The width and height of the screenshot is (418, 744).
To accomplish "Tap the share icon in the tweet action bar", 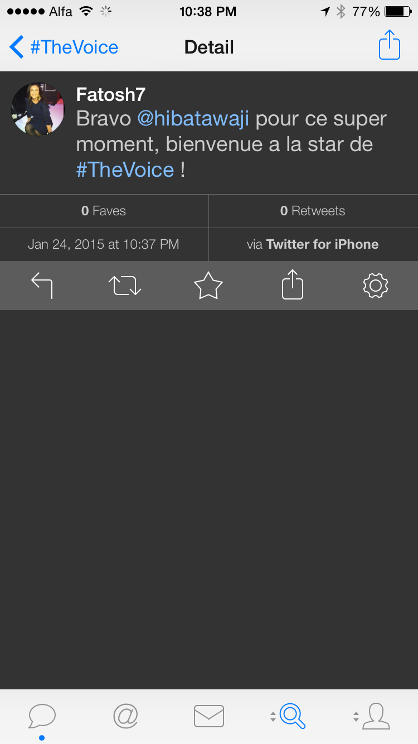I will (x=292, y=286).
